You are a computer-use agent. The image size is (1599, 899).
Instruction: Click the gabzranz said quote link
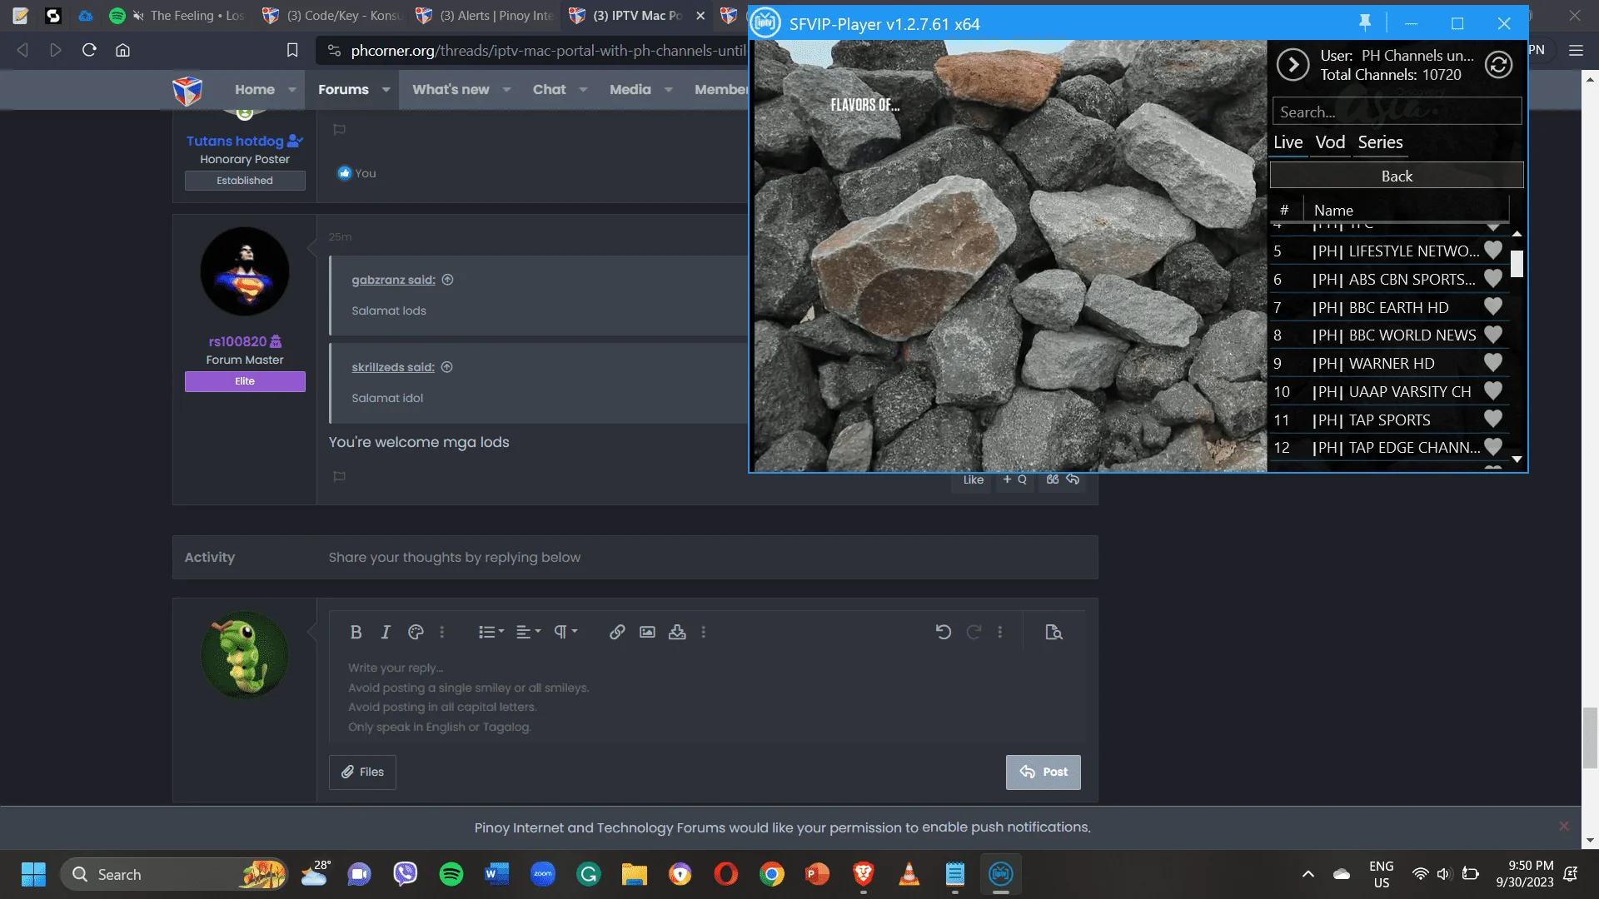point(393,280)
